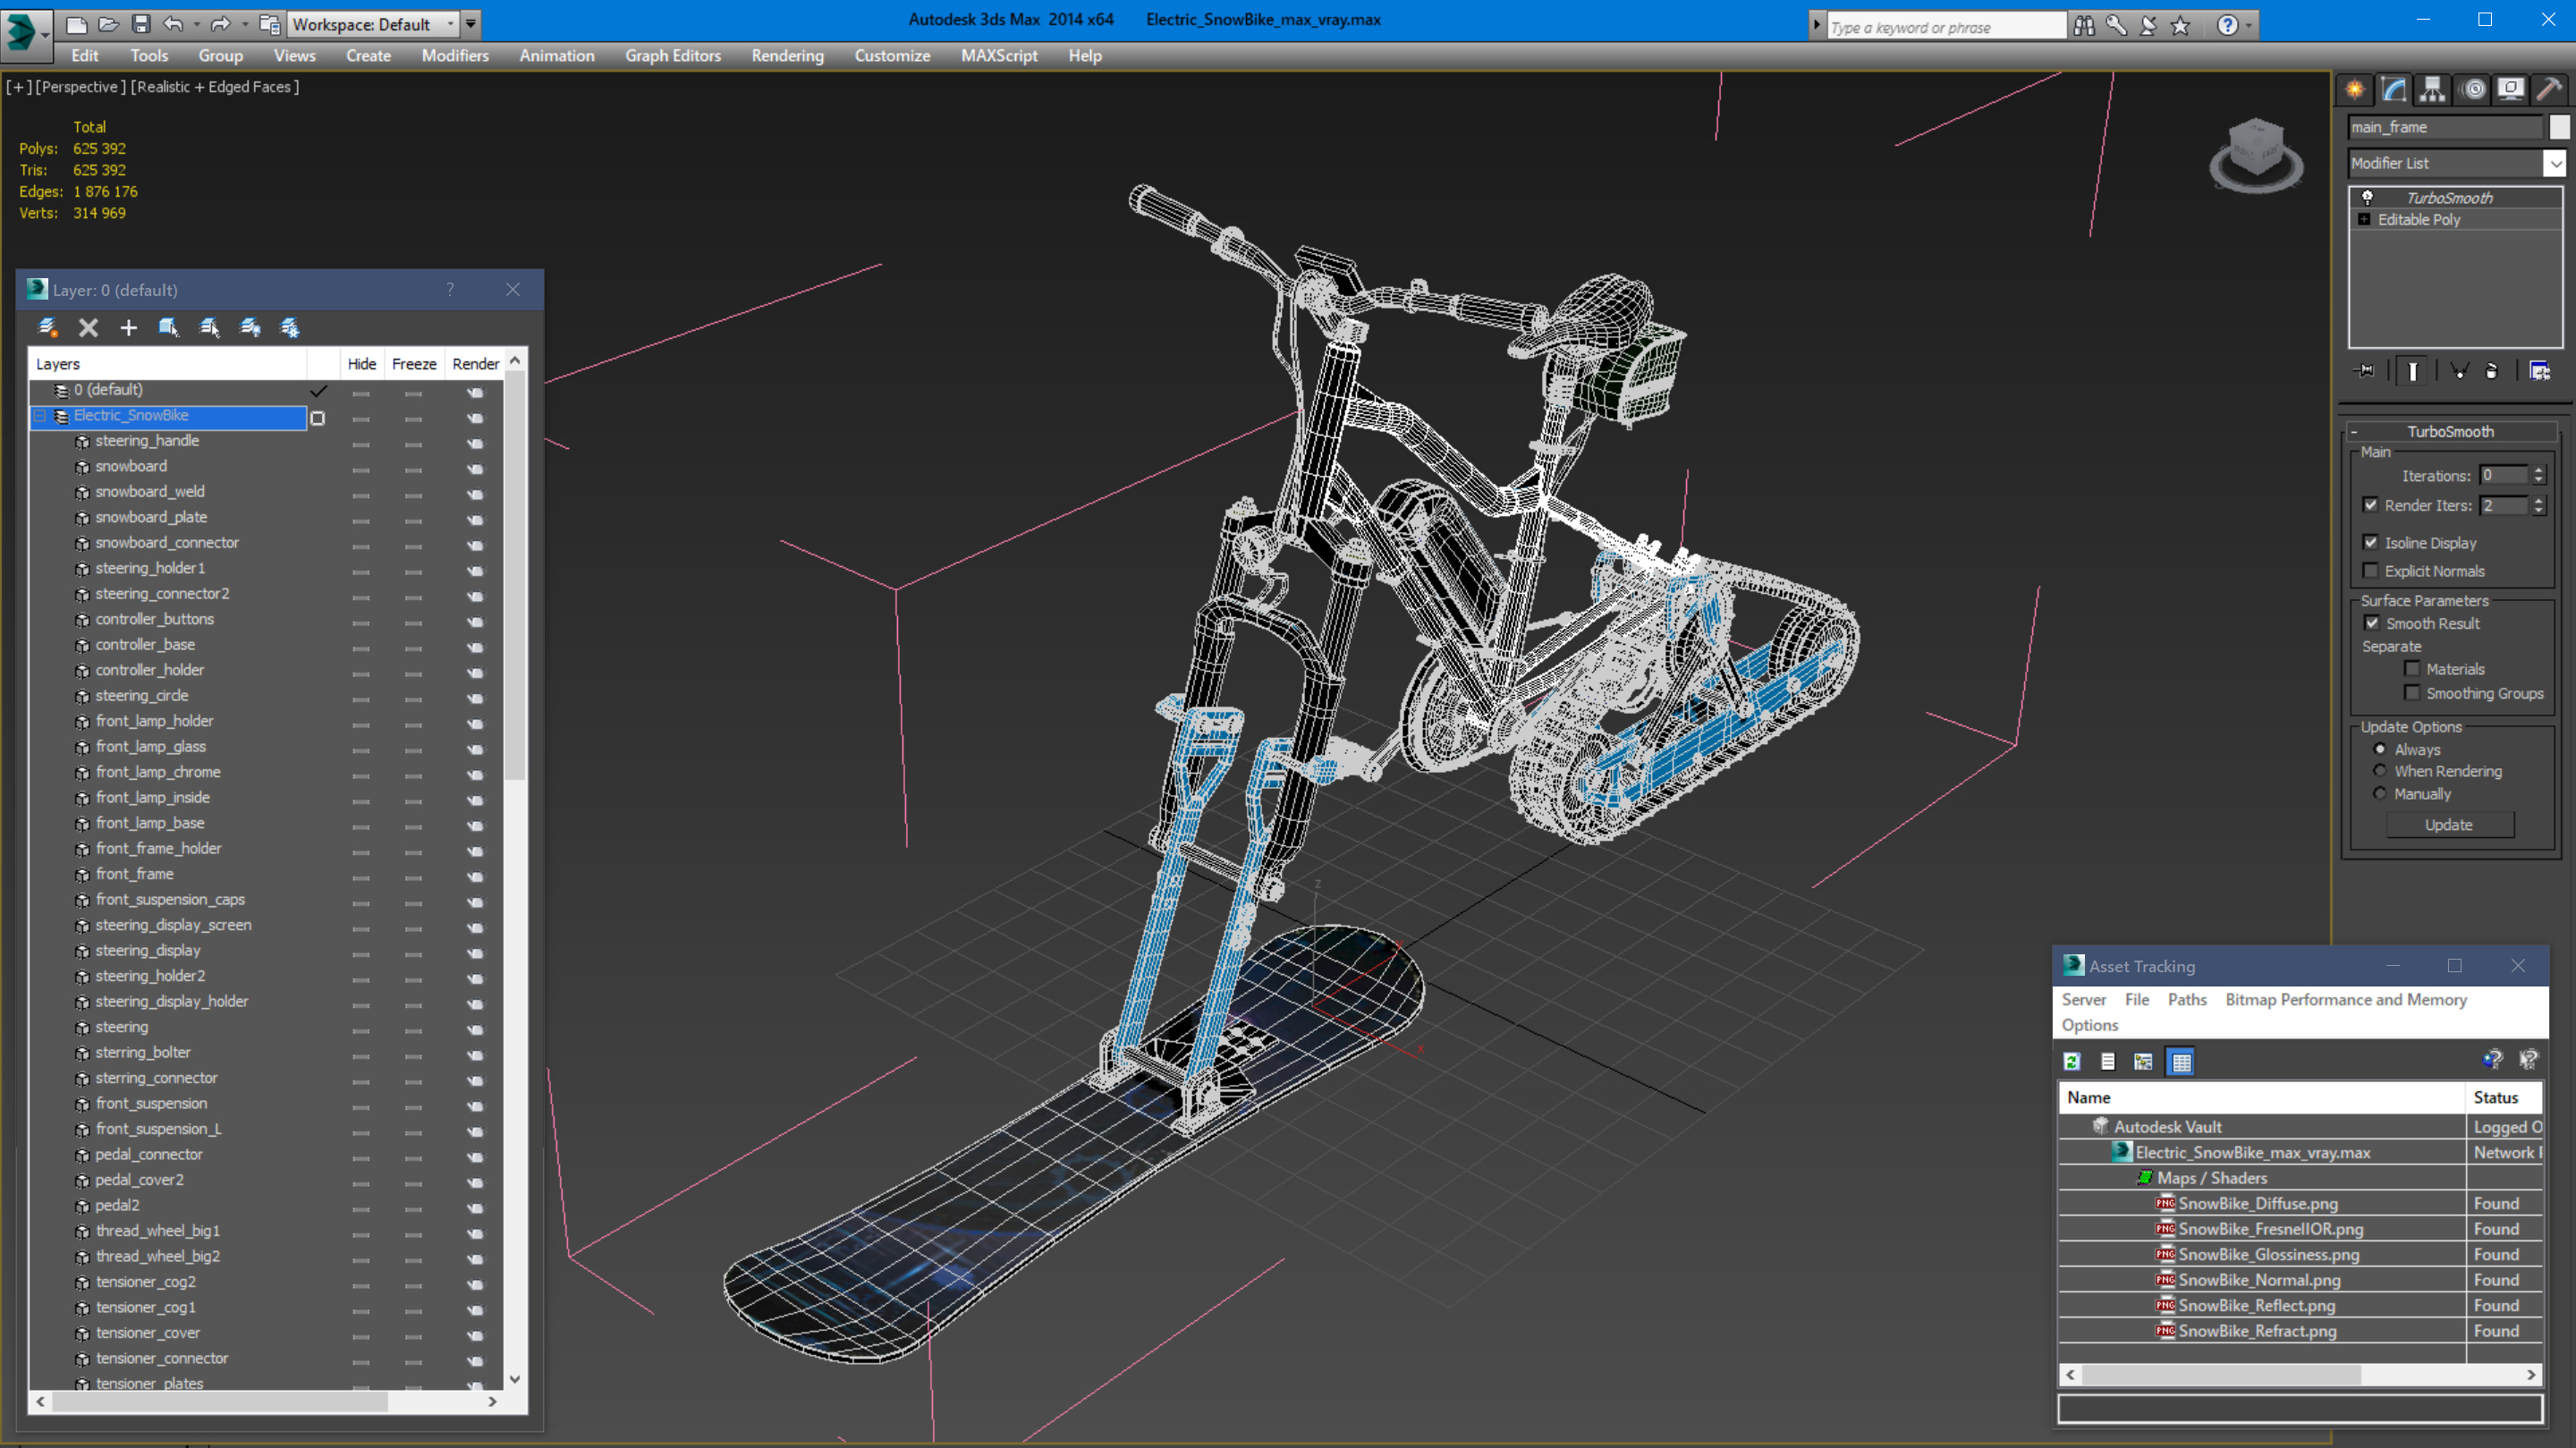Click the TurboSmooth Update button
Image resolution: width=2576 pixels, height=1448 pixels.
2449,824
